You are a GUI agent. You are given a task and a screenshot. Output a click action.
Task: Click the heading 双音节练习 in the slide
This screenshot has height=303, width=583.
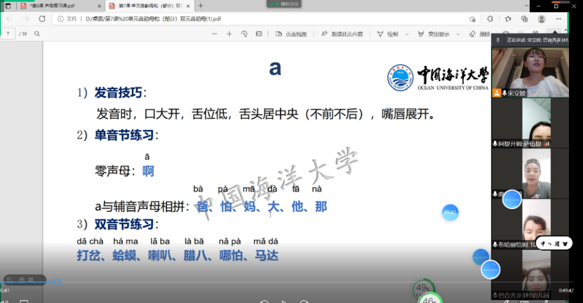pos(124,224)
